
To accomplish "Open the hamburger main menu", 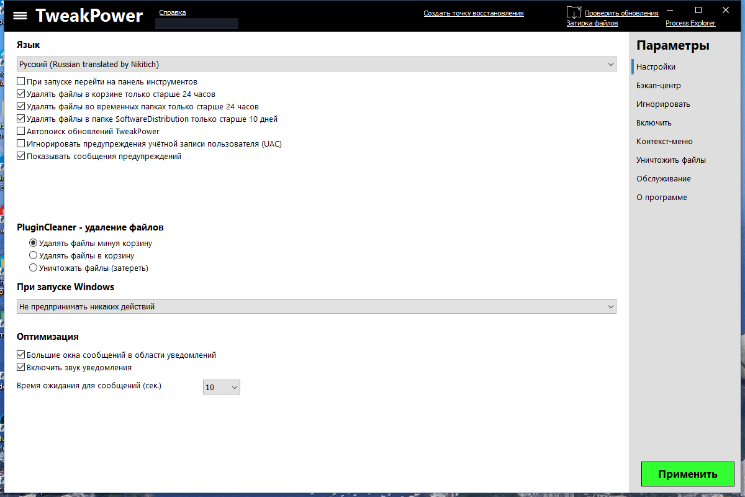I will click(20, 16).
